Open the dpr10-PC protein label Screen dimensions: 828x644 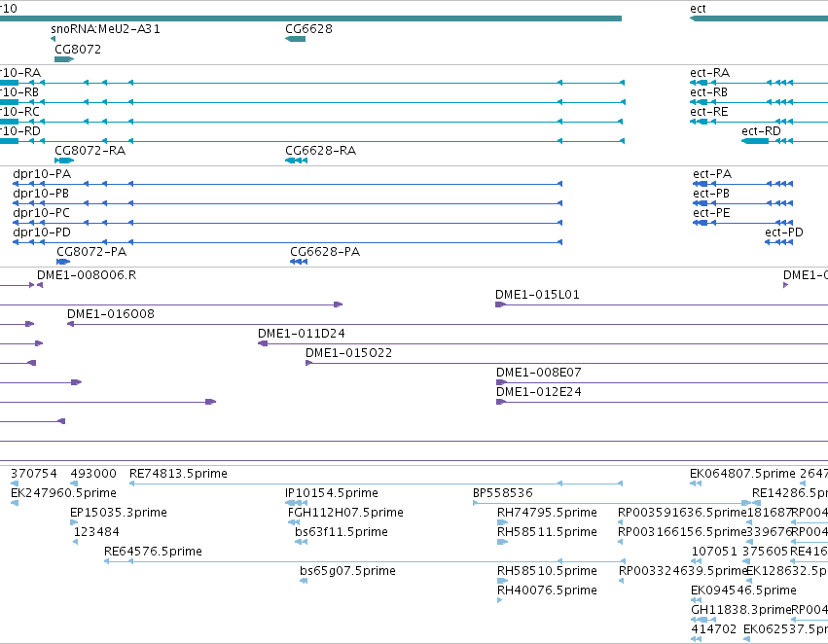(41, 213)
